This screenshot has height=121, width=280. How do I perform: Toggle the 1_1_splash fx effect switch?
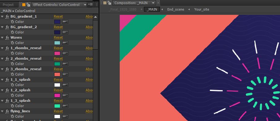[7, 80]
